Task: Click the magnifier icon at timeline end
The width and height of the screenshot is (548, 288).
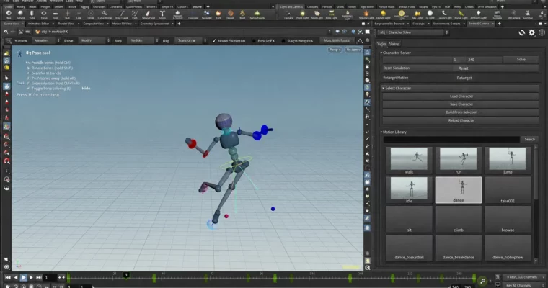Action: coord(482,281)
